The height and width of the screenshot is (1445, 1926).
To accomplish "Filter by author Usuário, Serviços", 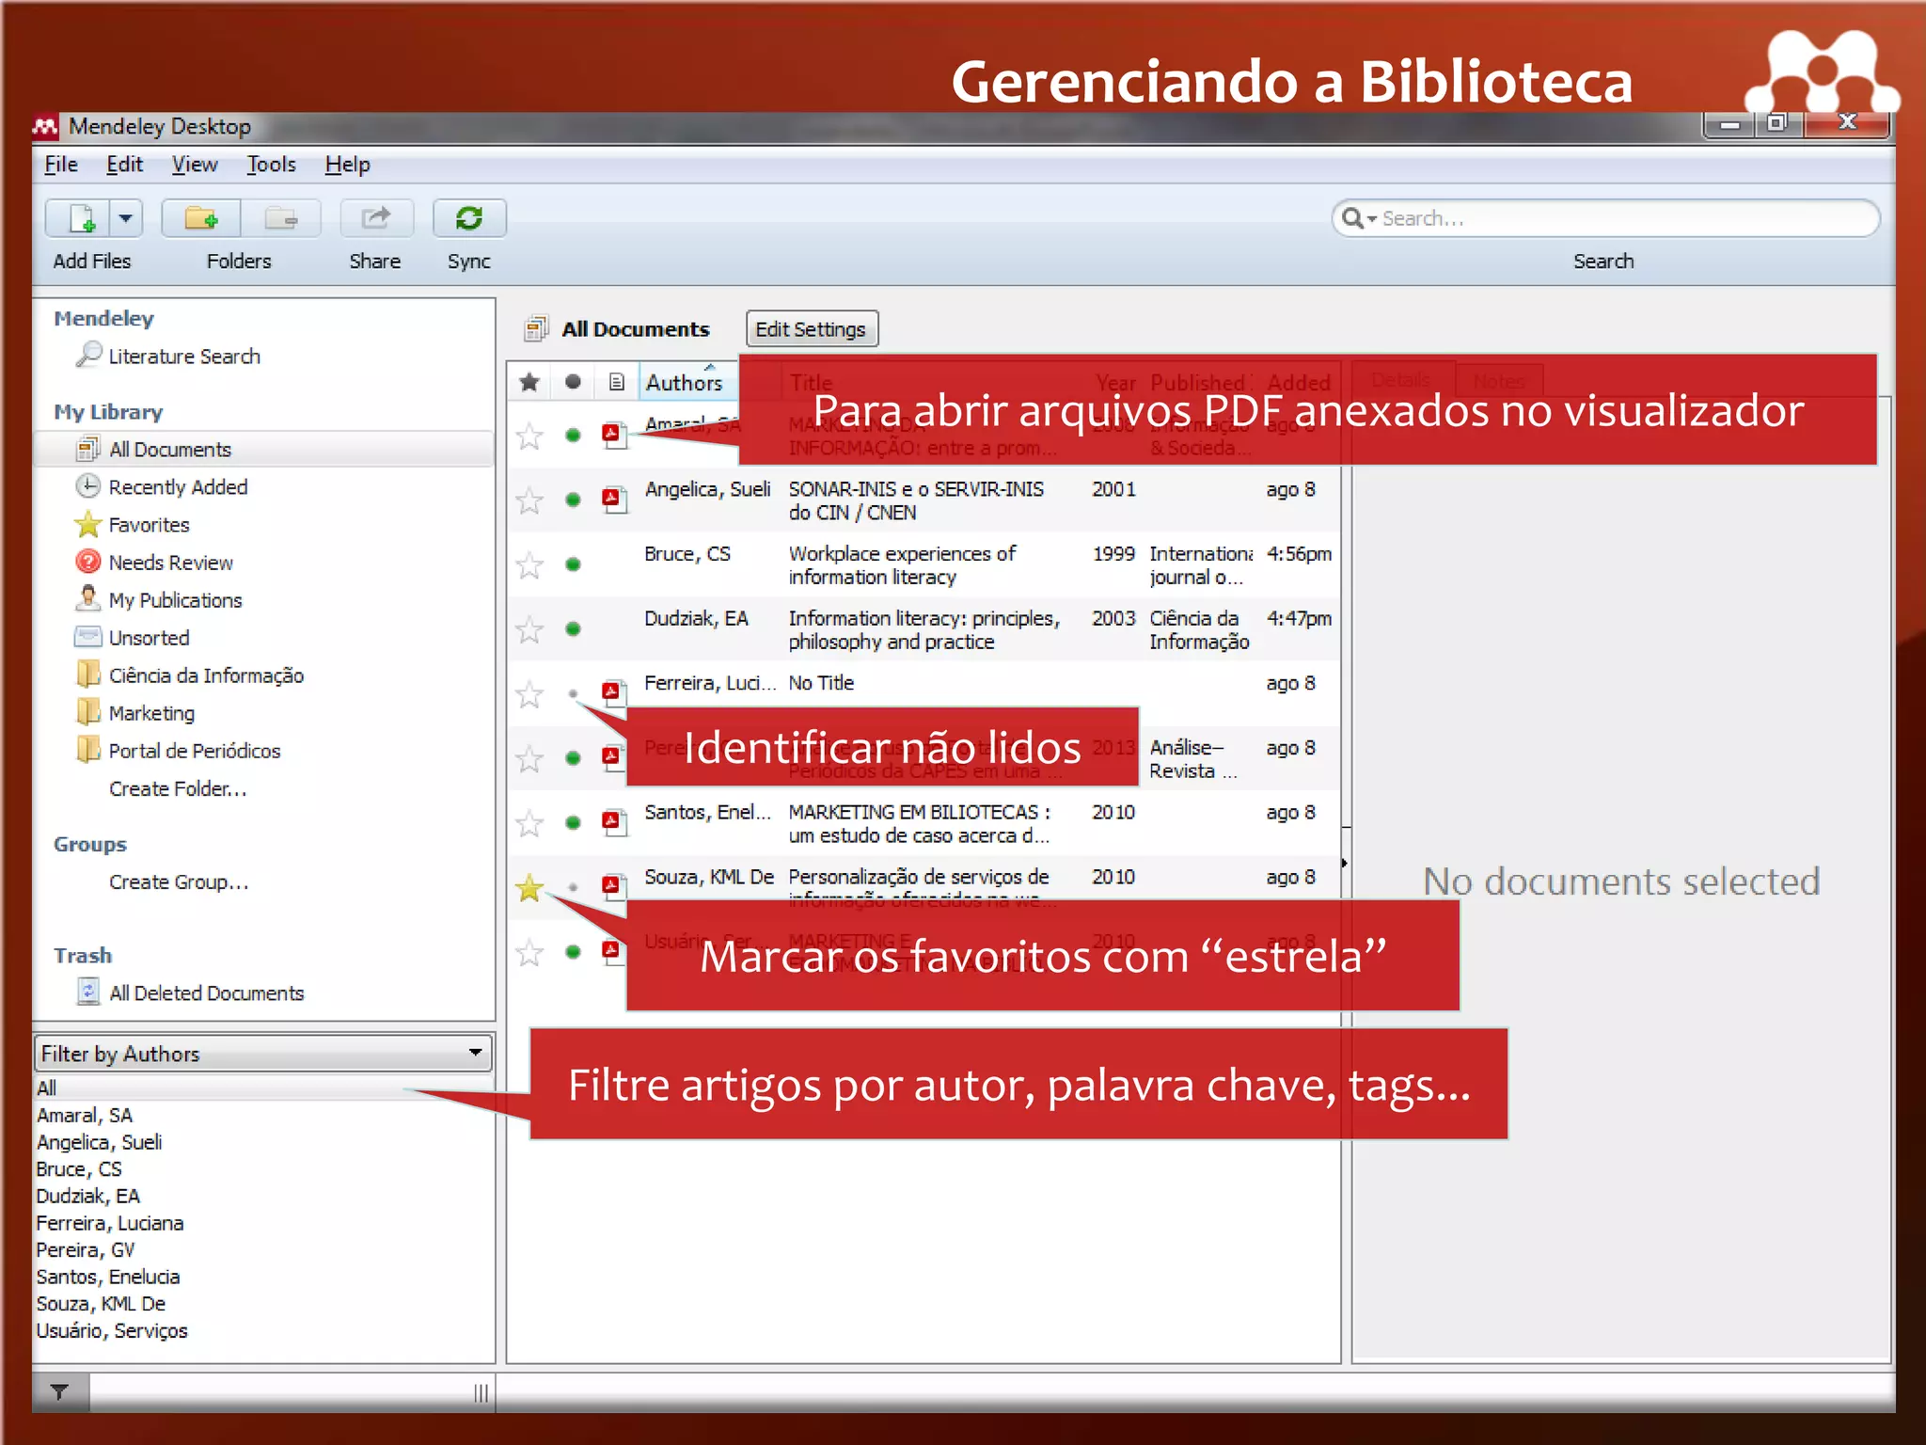I will [112, 1330].
